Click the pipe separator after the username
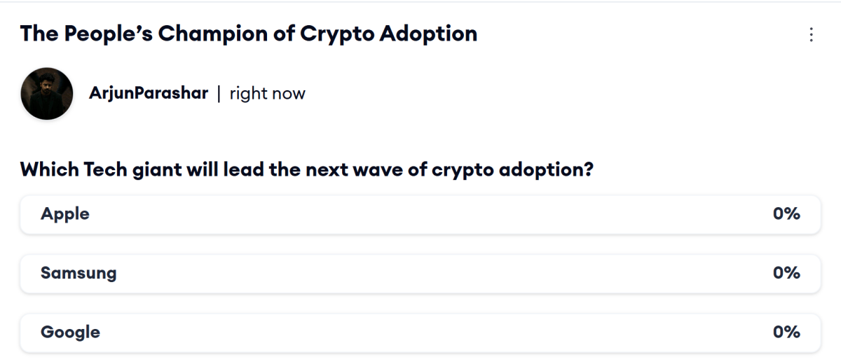 coord(219,94)
